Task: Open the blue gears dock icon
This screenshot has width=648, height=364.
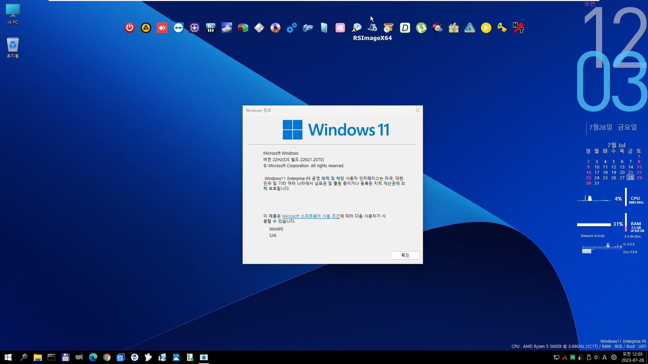Action: pos(292,28)
